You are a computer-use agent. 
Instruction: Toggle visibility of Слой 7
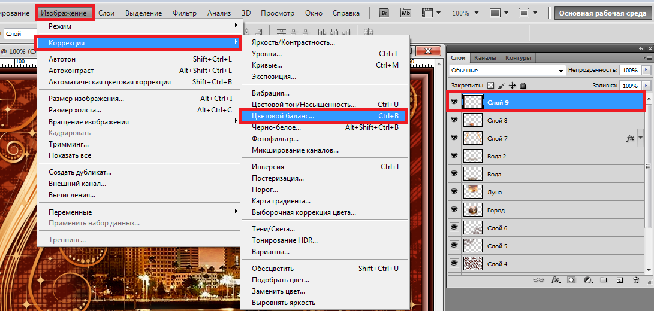tap(454, 138)
